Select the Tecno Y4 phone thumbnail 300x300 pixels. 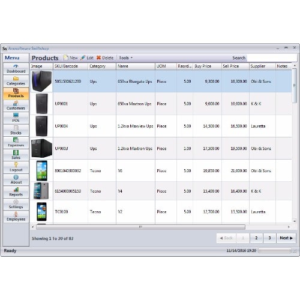pos(41,191)
